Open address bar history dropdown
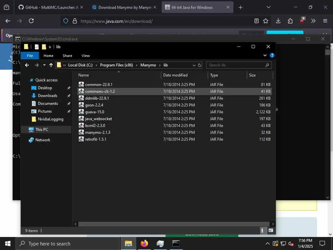Image resolution: width=333 pixels, height=250 pixels. (194, 65)
